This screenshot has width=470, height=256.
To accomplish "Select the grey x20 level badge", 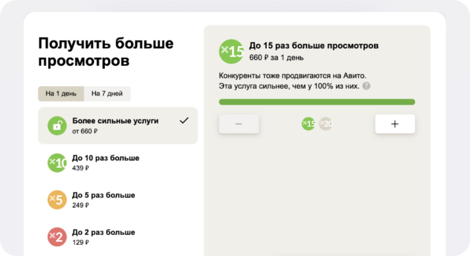I will click(x=326, y=124).
